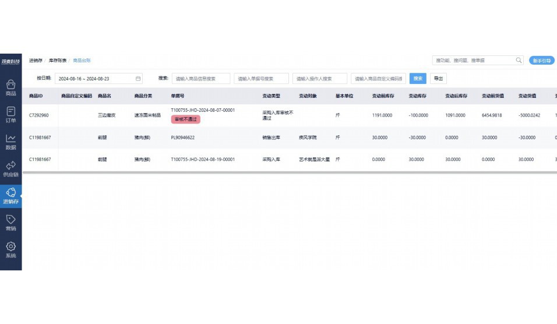Open the date range picker 2024-08-16 ~ 2024-08-23
Screen dimensions: 557x324
93,78
